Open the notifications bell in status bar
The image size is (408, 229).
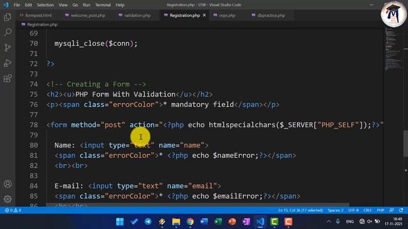[401, 210]
